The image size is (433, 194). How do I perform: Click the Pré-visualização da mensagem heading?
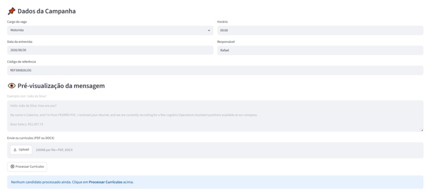(x=61, y=86)
